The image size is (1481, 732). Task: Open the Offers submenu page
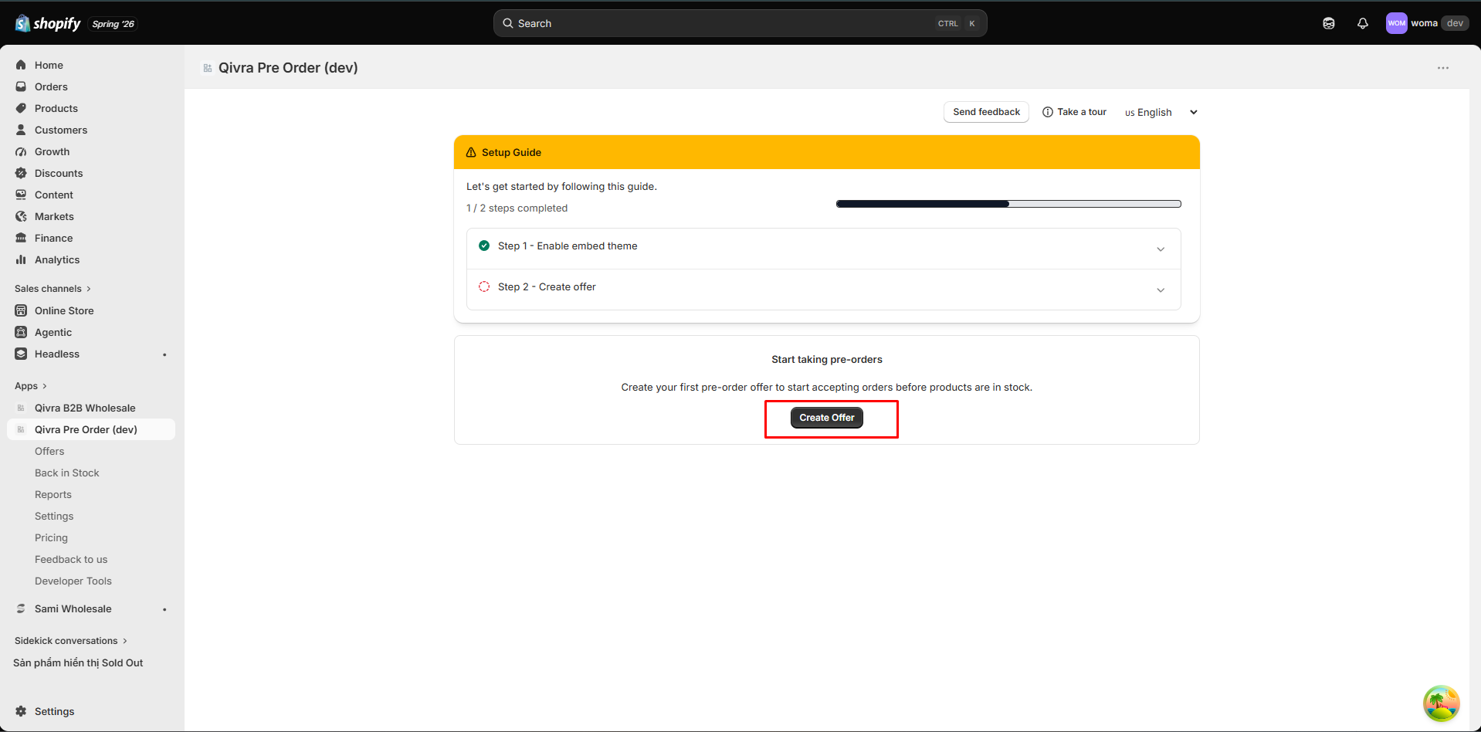tap(49, 451)
